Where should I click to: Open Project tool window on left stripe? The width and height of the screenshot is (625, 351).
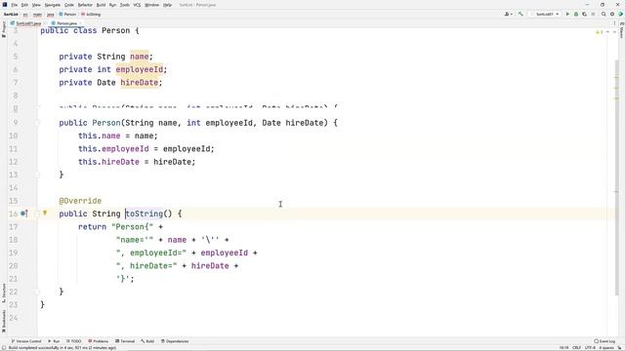point(4,29)
